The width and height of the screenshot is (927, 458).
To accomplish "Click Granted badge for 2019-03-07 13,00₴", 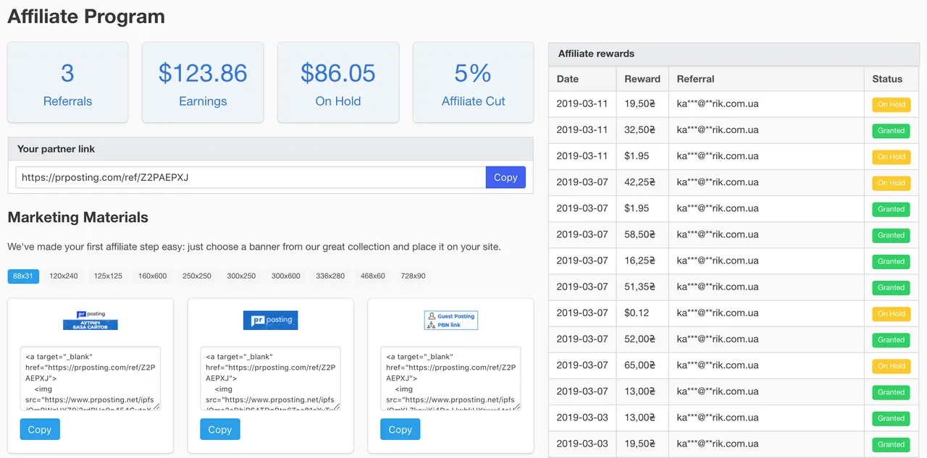I will click(x=892, y=391).
